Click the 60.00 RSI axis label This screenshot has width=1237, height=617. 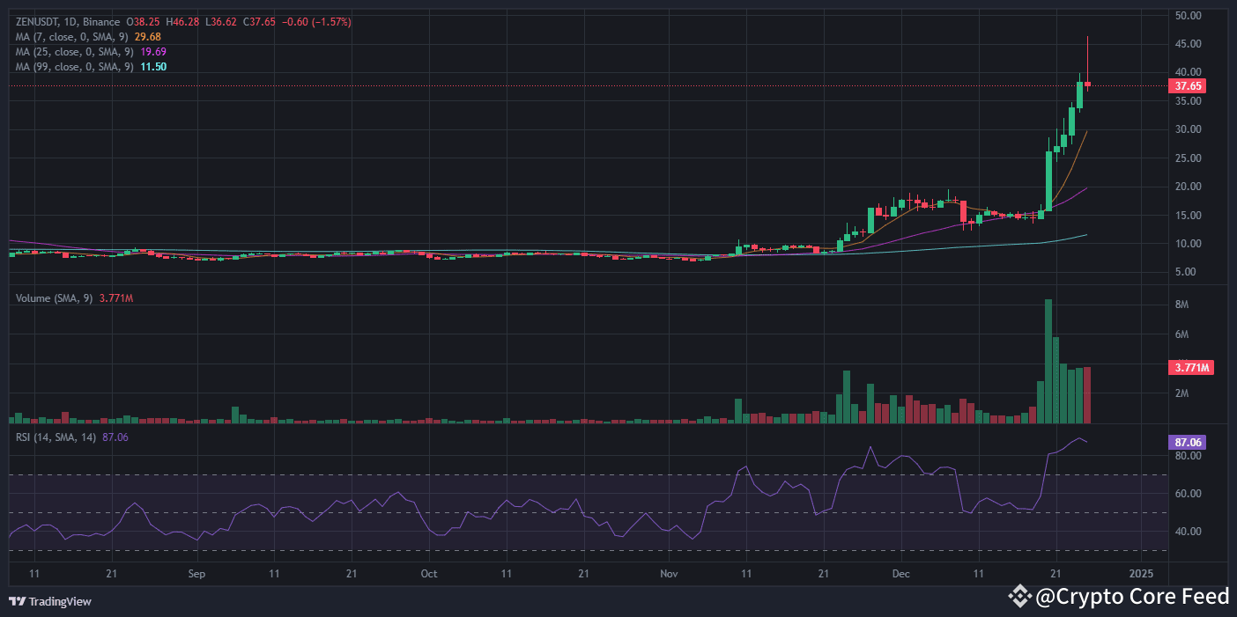[1189, 494]
